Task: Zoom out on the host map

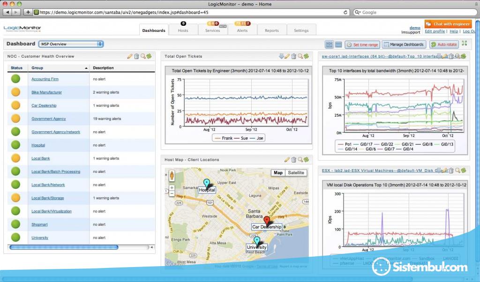Action: click(172, 193)
